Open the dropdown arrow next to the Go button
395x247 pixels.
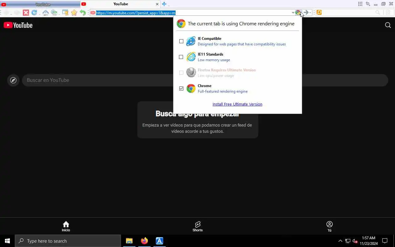click(310, 13)
